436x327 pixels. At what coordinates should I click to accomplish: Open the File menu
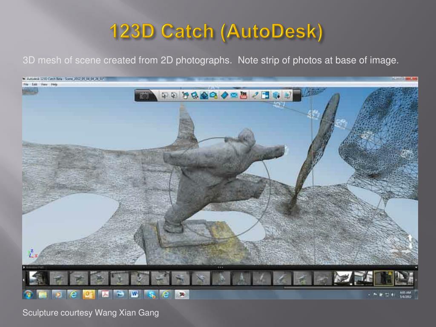pyautogui.click(x=26, y=84)
